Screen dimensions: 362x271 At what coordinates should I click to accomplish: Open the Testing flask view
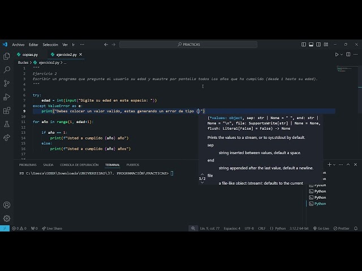click(x=7, y=124)
